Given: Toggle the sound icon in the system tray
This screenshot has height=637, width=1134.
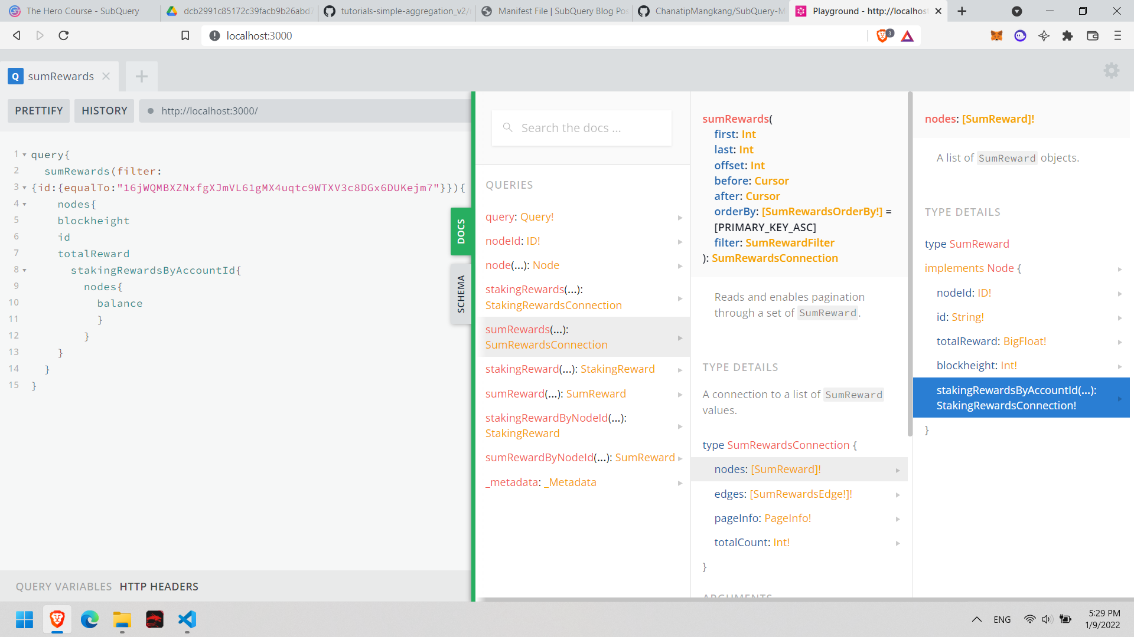Looking at the screenshot, I should (1047, 619).
